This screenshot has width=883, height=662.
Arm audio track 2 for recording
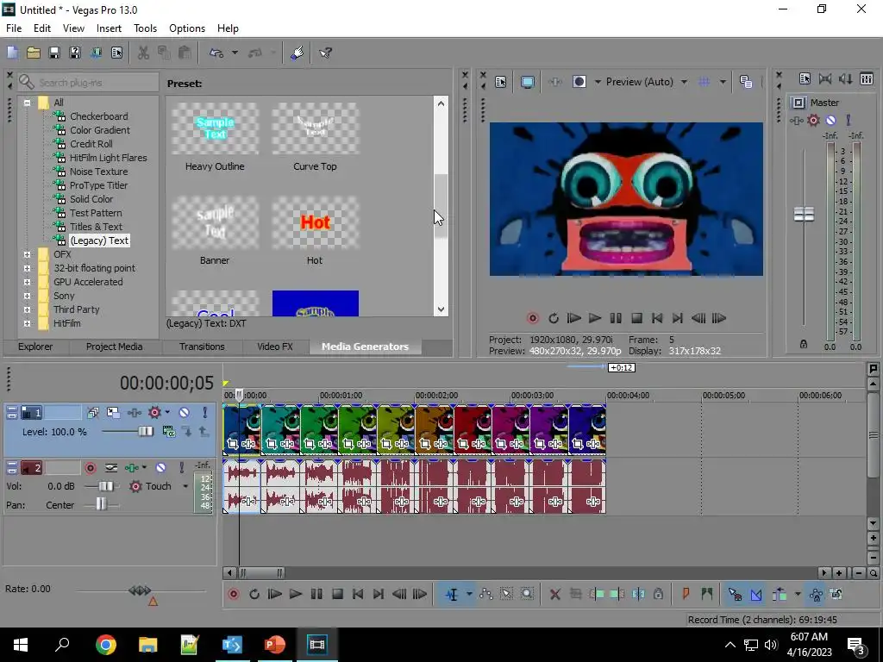pos(90,468)
